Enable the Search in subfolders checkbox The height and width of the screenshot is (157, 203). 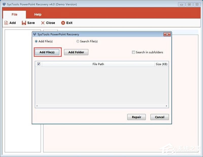(x=133, y=52)
